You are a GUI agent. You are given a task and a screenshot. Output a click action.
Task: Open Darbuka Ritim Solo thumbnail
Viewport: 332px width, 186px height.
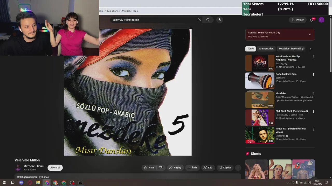[x=260, y=81]
